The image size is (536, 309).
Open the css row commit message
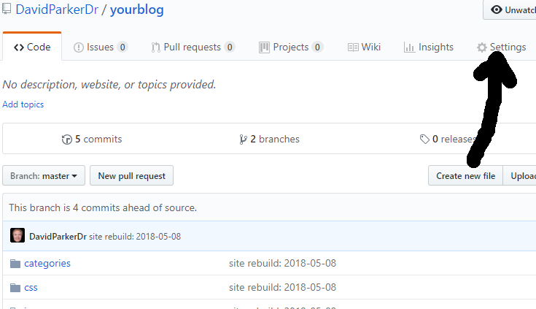(282, 287)
